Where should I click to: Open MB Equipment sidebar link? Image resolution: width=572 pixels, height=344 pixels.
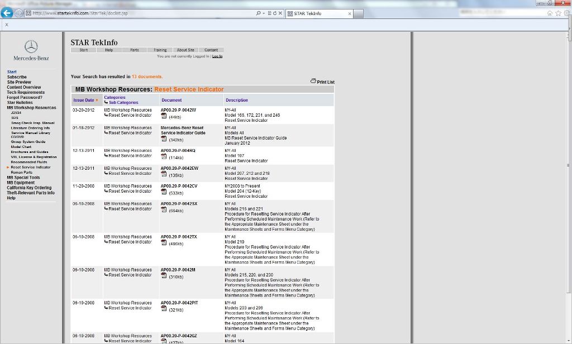click(21, 183)
